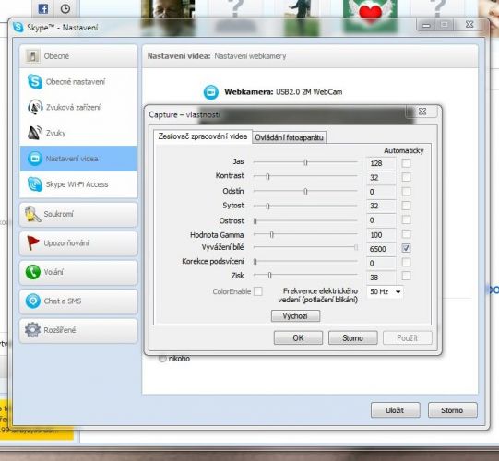Confirm capture dialog with OK
Image resolution: width=499 pixels, height=461 pixels.
click(x=298, y=337)
